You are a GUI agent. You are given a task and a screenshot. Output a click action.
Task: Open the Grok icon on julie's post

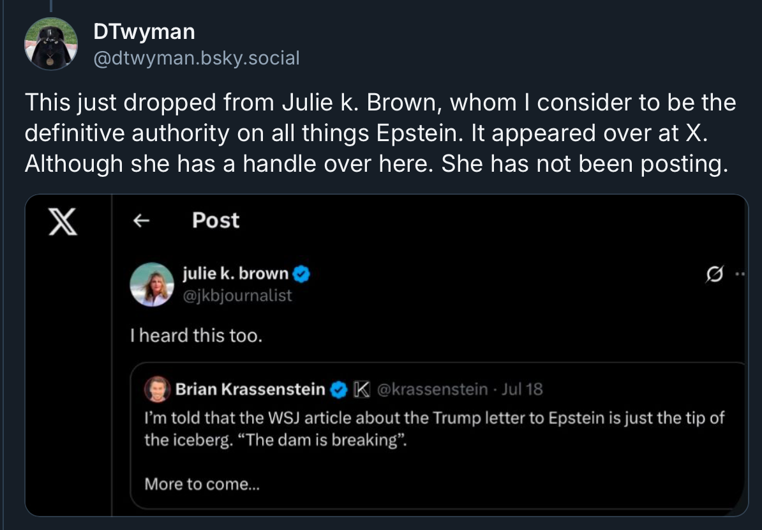pyautogui.click(x=715, y=273)
